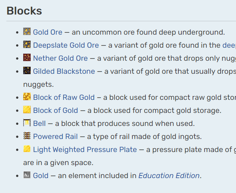Click the Light Weighted Pressure Plate icon
Screen dimensions: 236x193
27,149
